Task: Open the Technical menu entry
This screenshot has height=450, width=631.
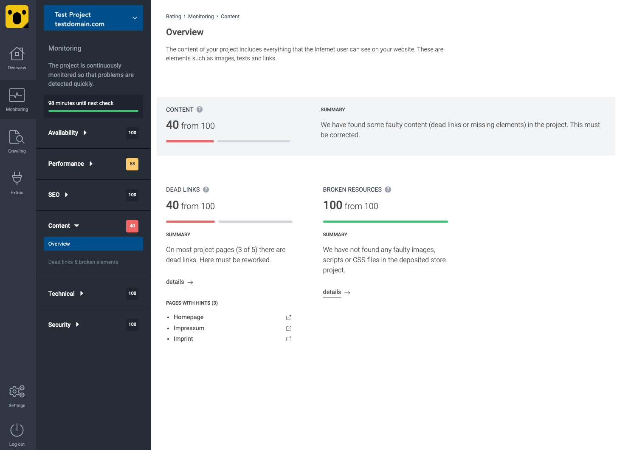Action: [x=62, y=294]
